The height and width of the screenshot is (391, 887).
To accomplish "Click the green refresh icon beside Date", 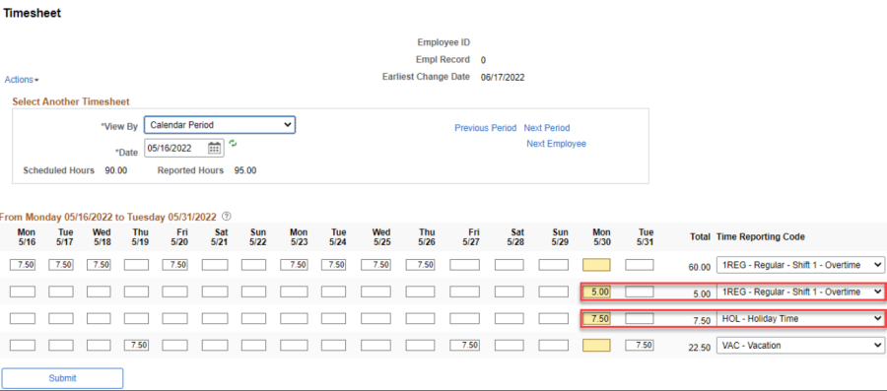I will coord(233,144).
